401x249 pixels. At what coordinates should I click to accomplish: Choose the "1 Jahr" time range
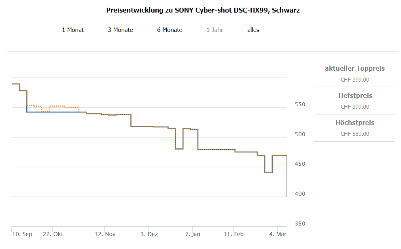(214, 30)
